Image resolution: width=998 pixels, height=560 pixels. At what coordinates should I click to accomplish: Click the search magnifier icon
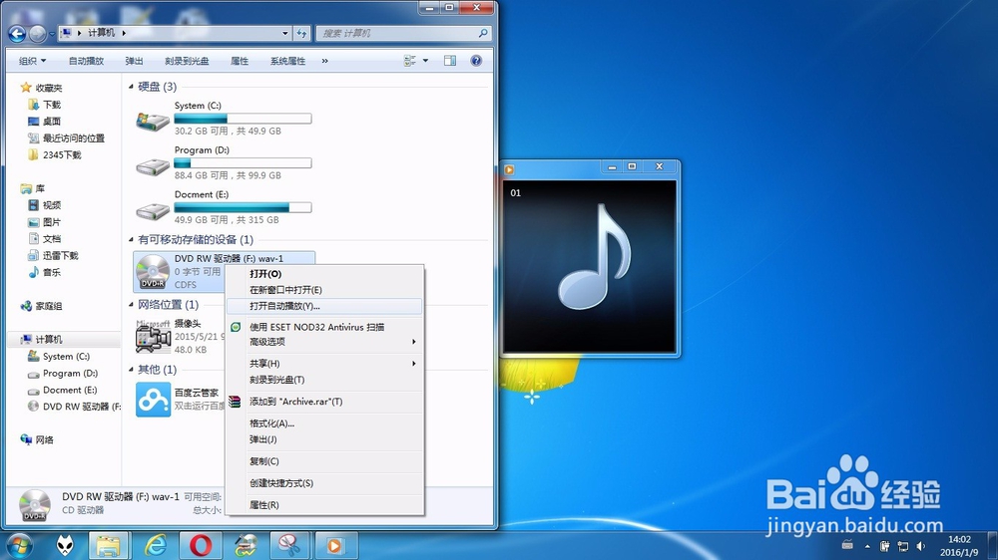coord(483,33)
